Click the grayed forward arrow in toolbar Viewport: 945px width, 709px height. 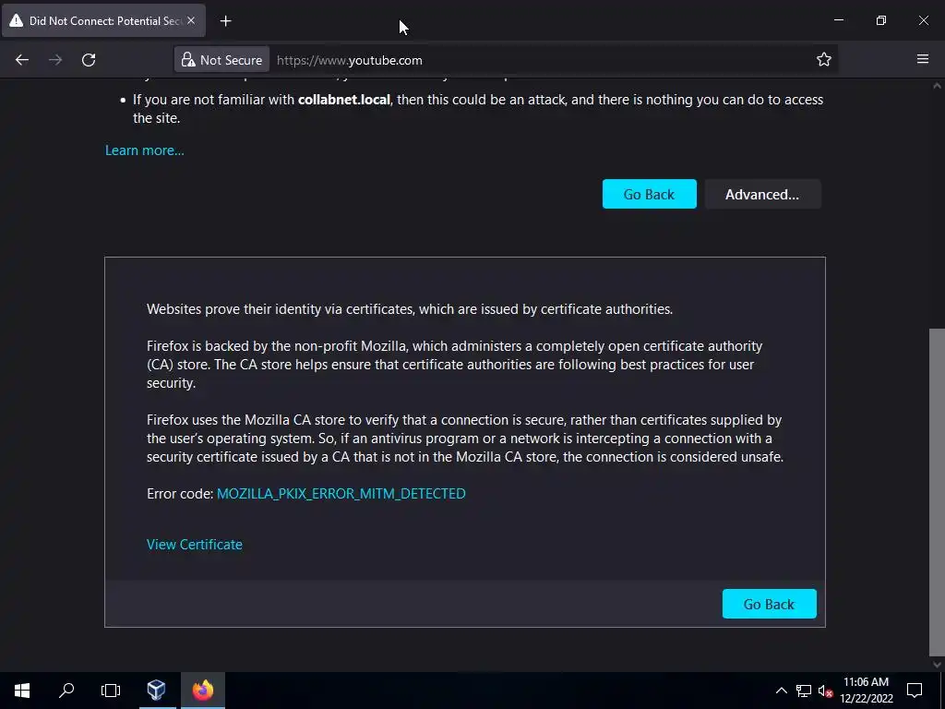click(x=55, y=60)
